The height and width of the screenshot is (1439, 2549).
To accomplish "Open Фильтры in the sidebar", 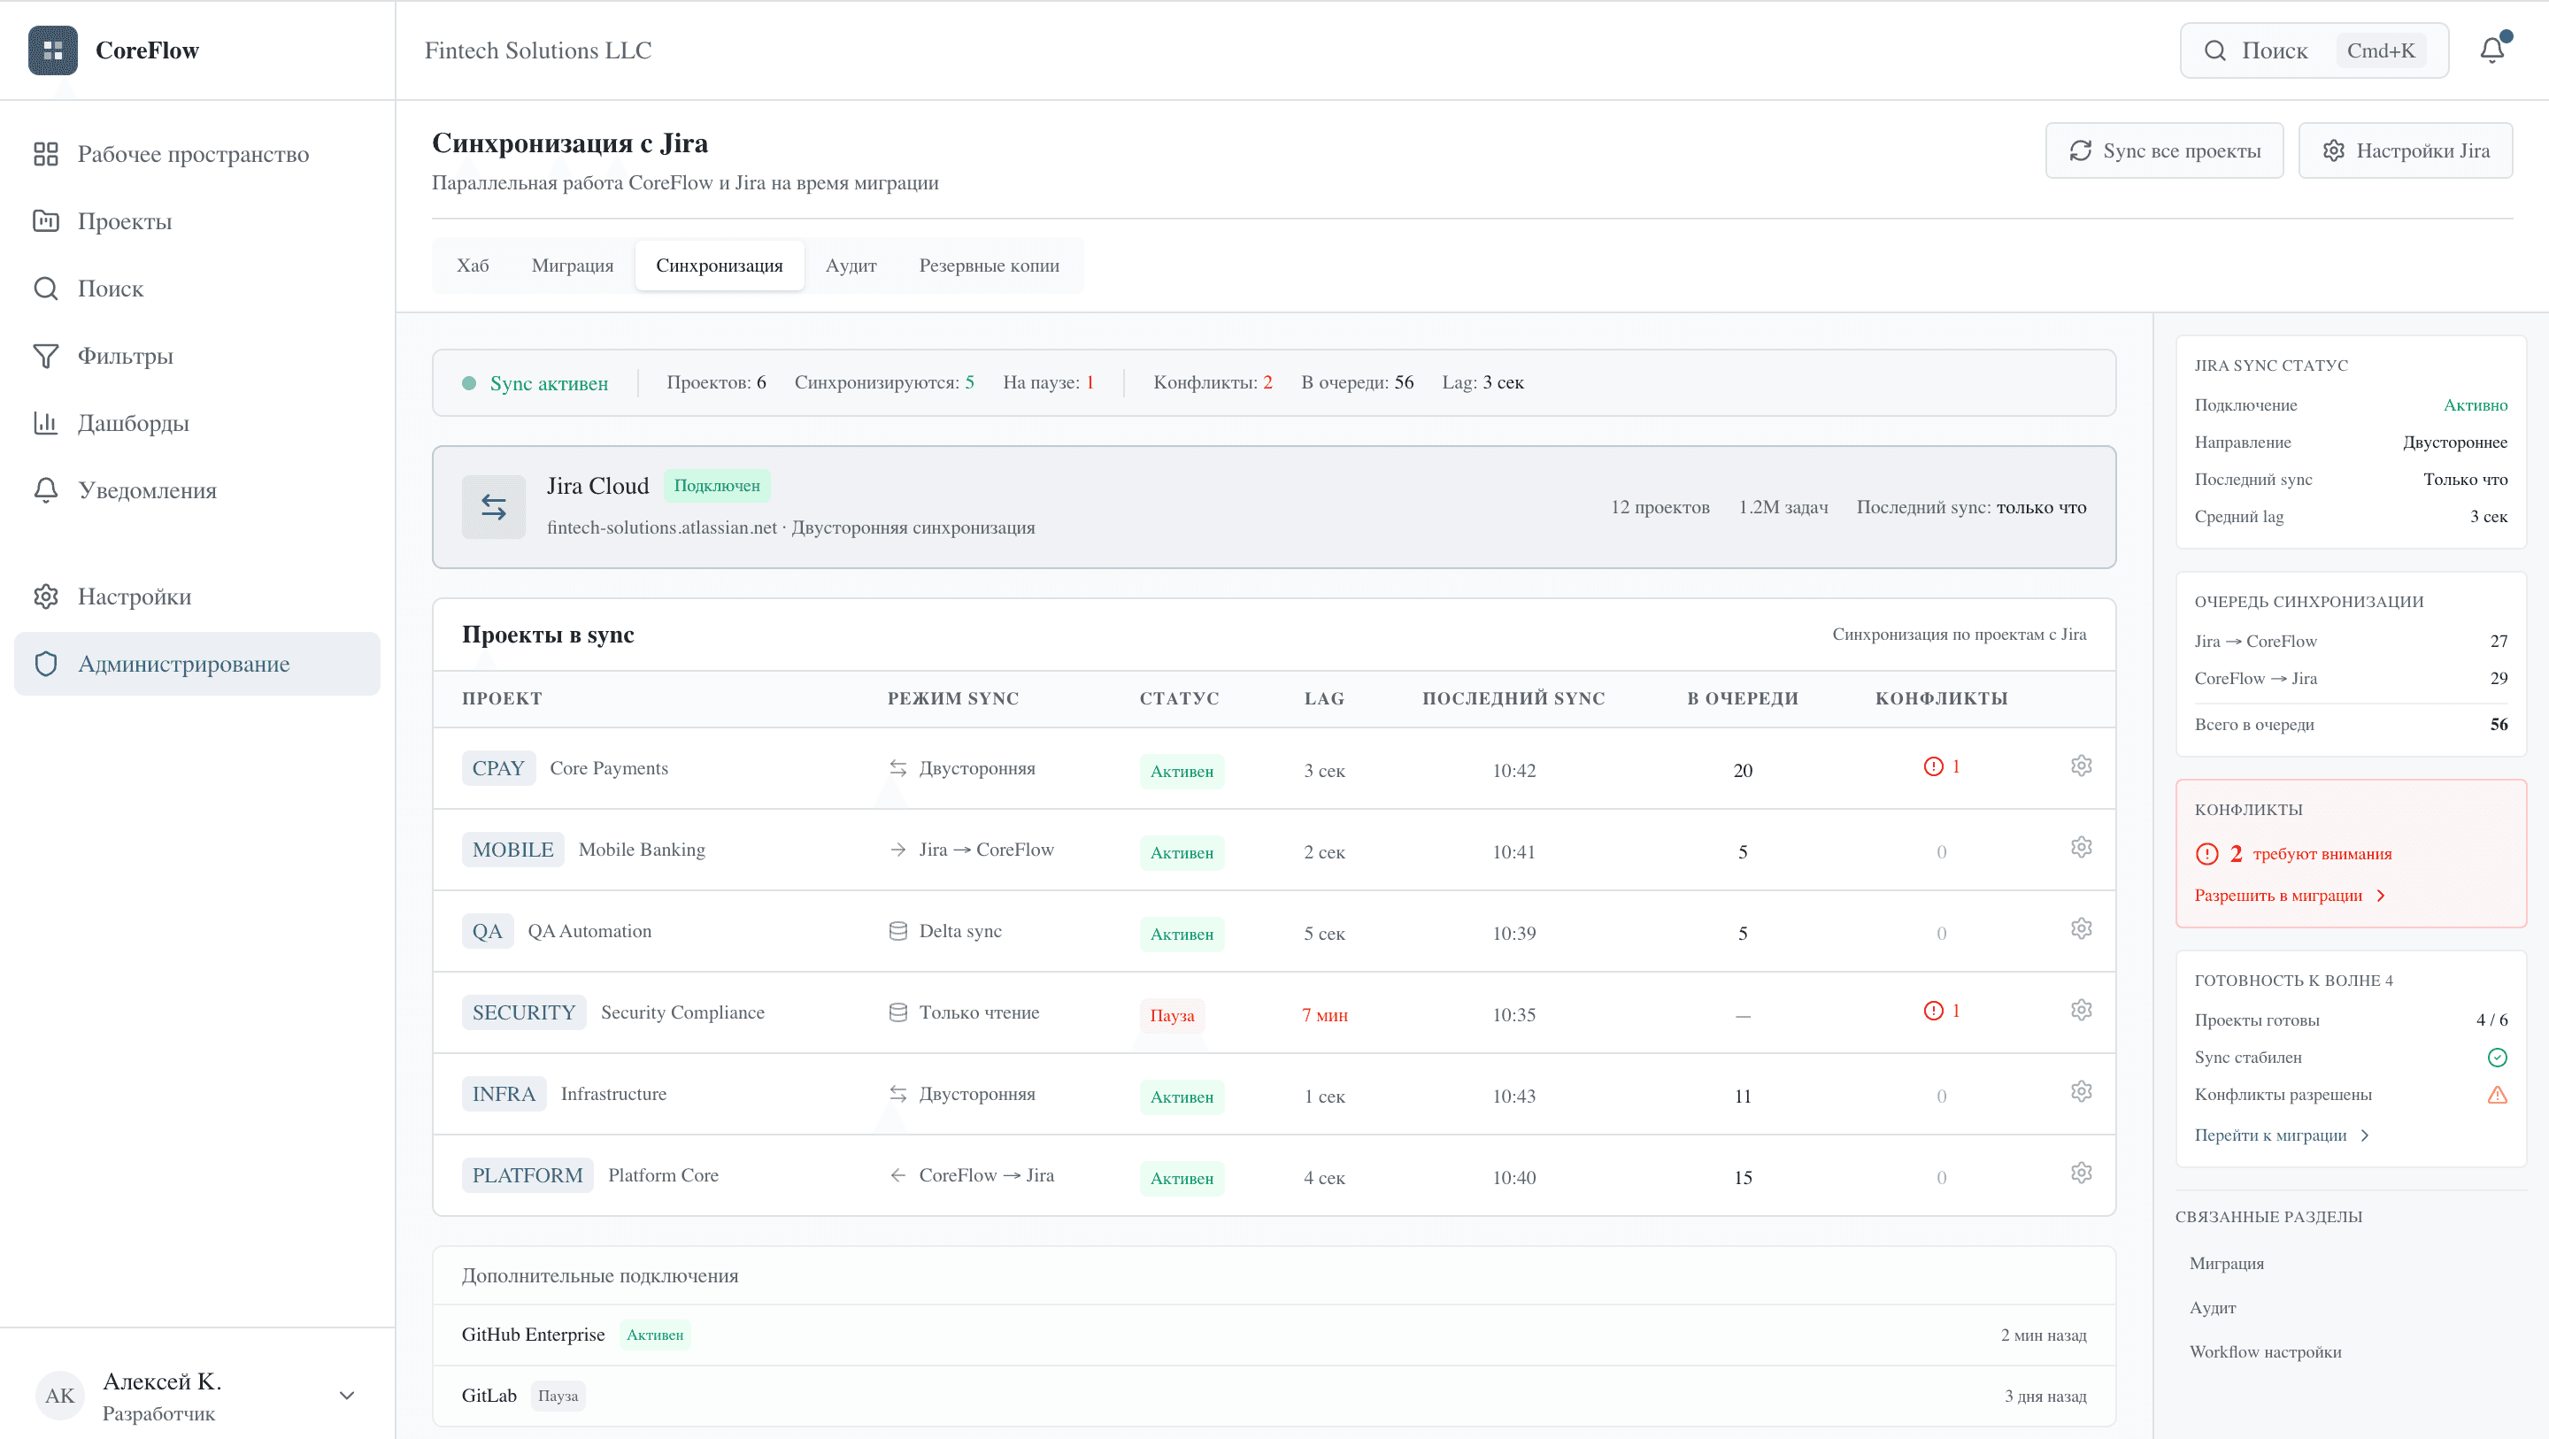I will click(125, 355).
